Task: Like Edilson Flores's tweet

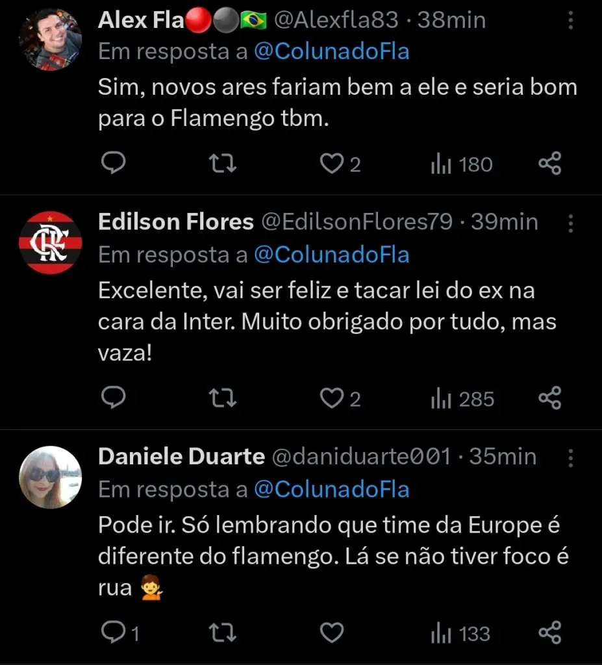Action: tap(332, 399)
